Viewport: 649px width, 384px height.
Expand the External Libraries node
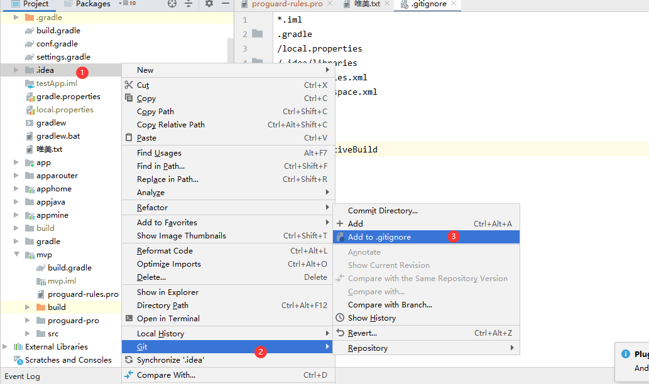pyautogui.click(x=6, y=346)
